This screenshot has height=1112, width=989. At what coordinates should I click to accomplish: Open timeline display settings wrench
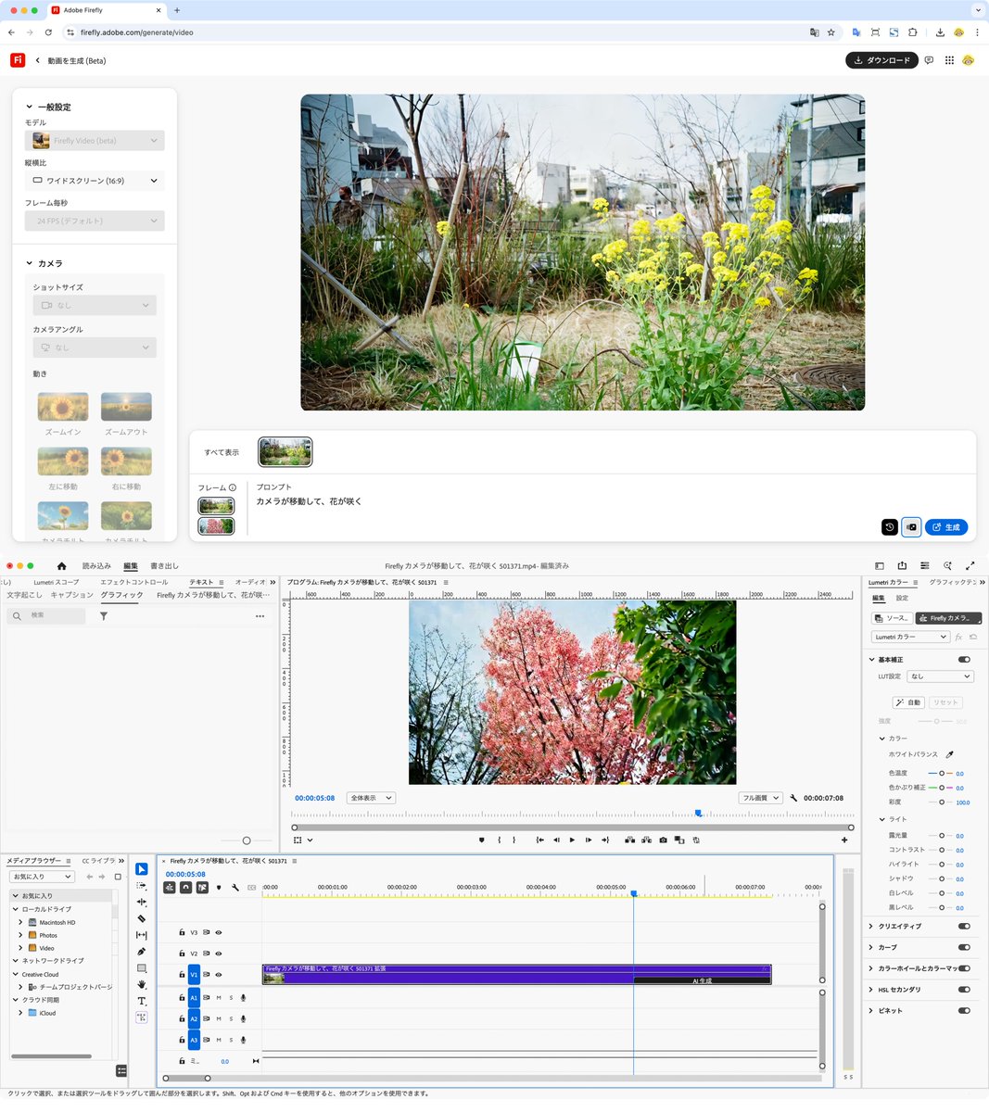pyautogui.click(x=235, y=888)
